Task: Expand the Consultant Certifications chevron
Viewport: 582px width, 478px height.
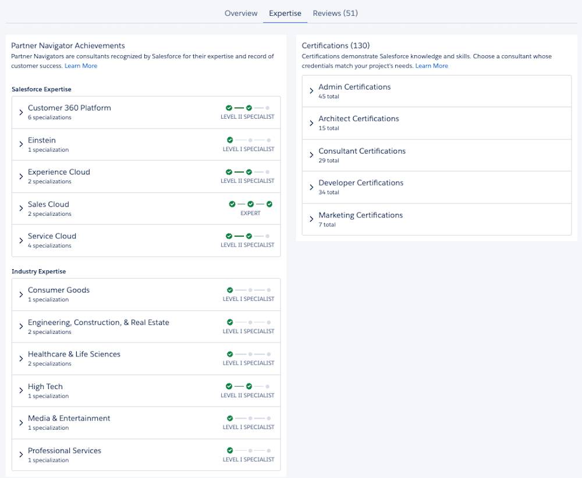Action: click(x=311, y=155)
